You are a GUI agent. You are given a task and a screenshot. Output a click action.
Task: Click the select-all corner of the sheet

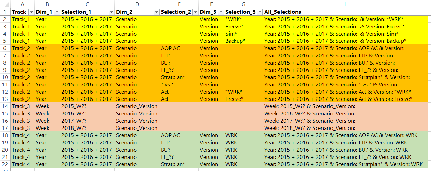coord(5,4)
